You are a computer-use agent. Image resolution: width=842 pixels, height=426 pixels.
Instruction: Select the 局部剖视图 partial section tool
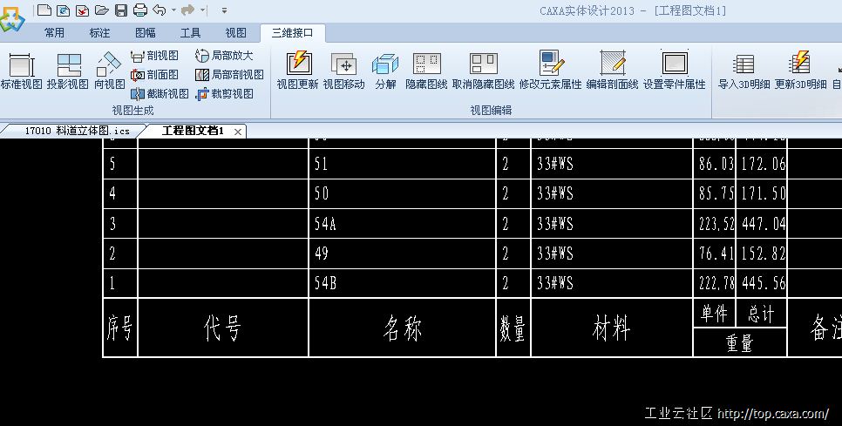[x=229, y=75]
